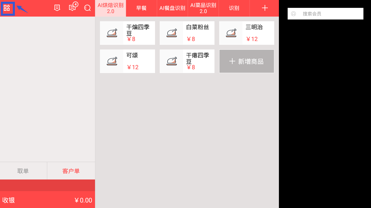Click the 白菜粉丝 dish image
This screenshot has height=208, width=371.
[172, 33]
